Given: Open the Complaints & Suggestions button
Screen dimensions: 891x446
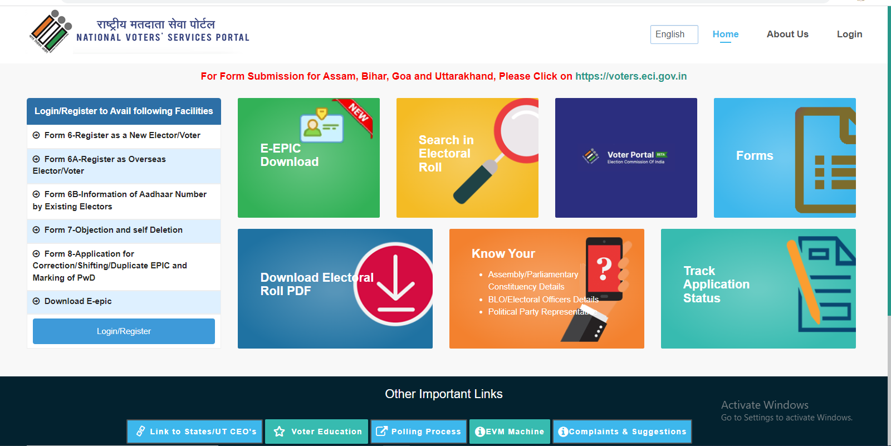Looking at the screenshot, I should 622,432.
